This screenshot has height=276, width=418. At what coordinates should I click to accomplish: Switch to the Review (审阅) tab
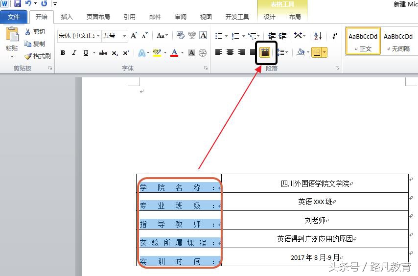181,17
